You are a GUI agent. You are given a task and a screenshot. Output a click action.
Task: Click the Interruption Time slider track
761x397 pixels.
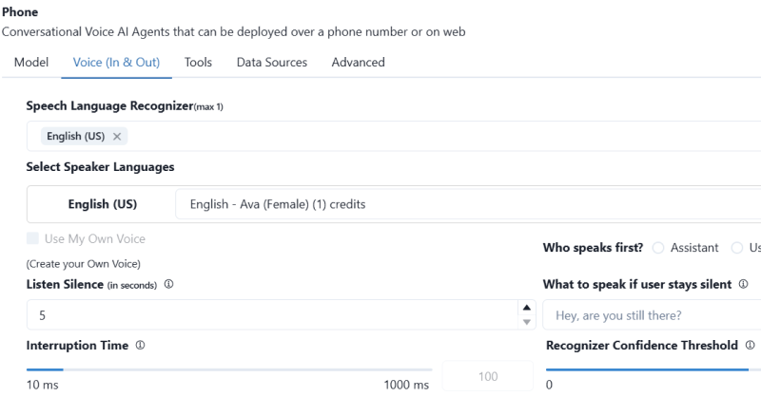click(228, 369)
